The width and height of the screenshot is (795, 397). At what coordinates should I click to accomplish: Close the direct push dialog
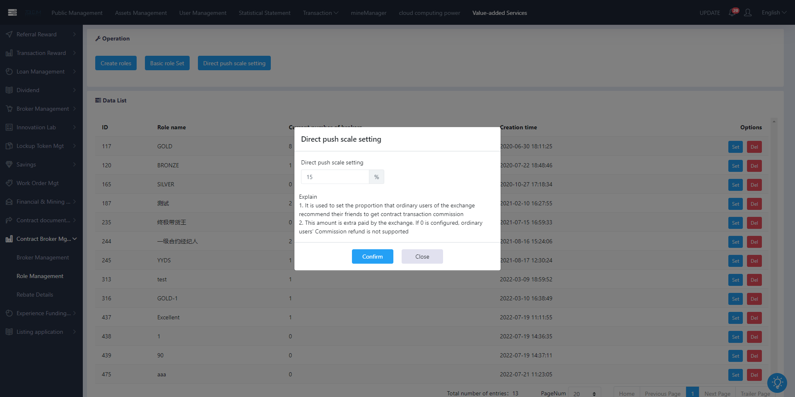click(422, 257)
